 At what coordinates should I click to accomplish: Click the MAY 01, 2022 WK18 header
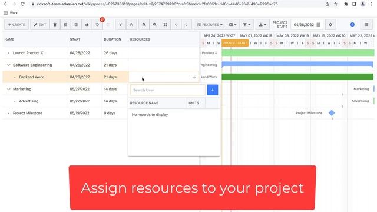(256, 35)
